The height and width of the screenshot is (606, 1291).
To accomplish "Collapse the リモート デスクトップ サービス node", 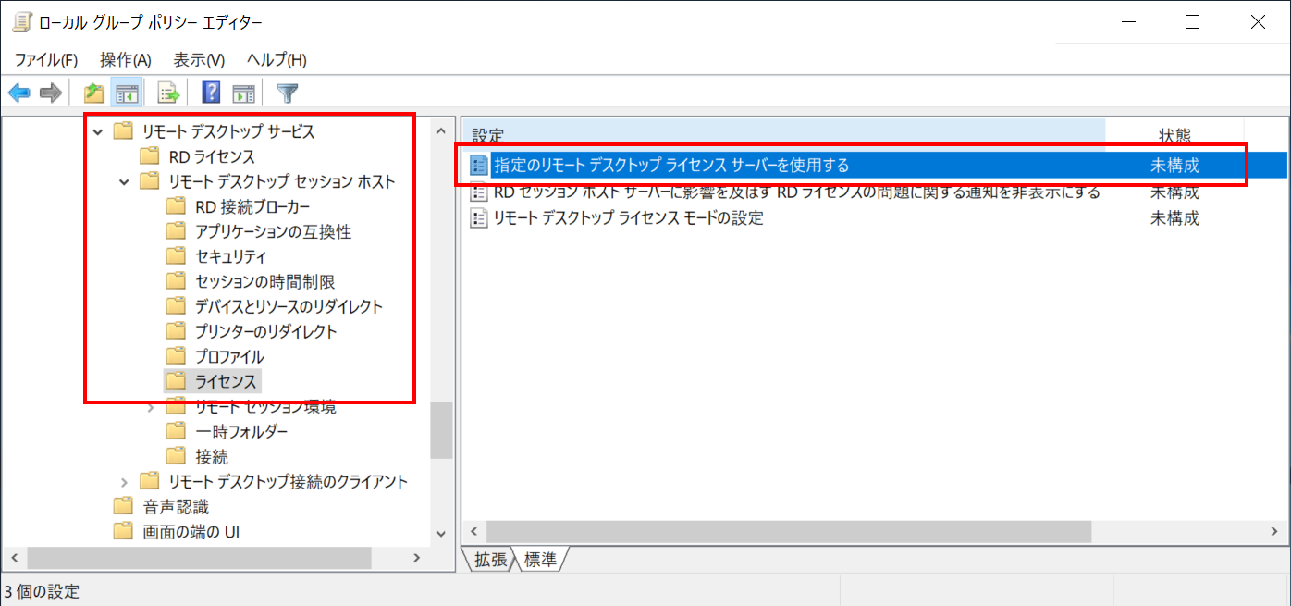I will click(x=97, y=131).
